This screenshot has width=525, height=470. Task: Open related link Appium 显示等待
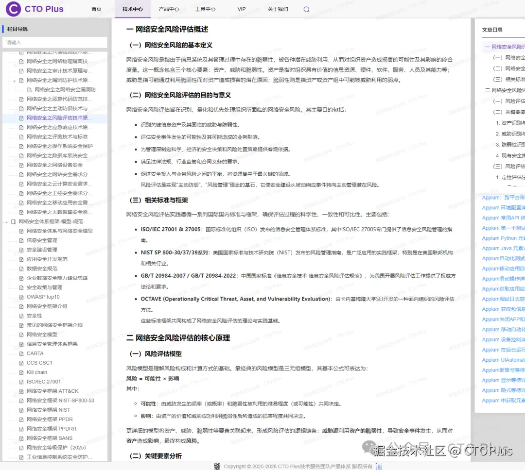tap(503, 380)
